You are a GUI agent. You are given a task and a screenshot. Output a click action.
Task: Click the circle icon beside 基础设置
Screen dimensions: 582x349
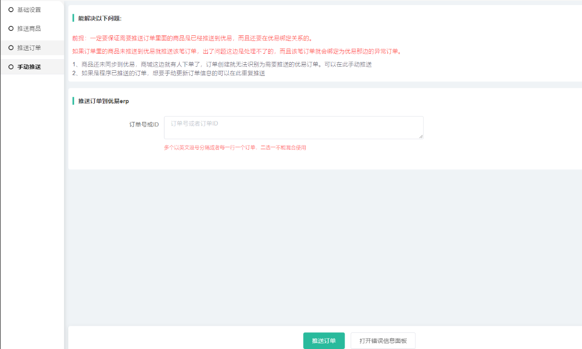[x=11, y=10]
